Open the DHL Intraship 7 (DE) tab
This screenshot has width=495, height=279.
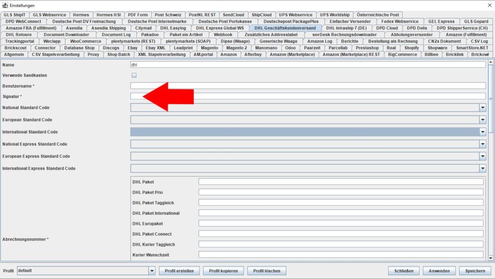(x=346, y=28)
